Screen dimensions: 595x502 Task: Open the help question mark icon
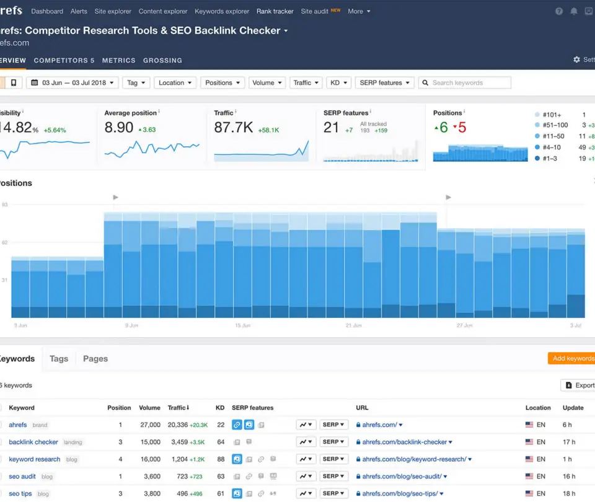pyautogui.click(x=559, y=11)
